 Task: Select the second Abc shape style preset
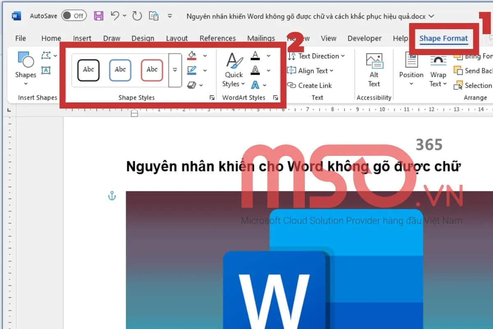click(120, 70)
